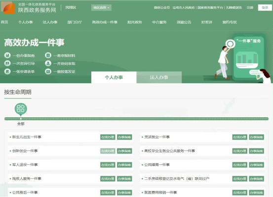
Task: Select the 全部 life-cycle category icon
Action: point(21,109)
